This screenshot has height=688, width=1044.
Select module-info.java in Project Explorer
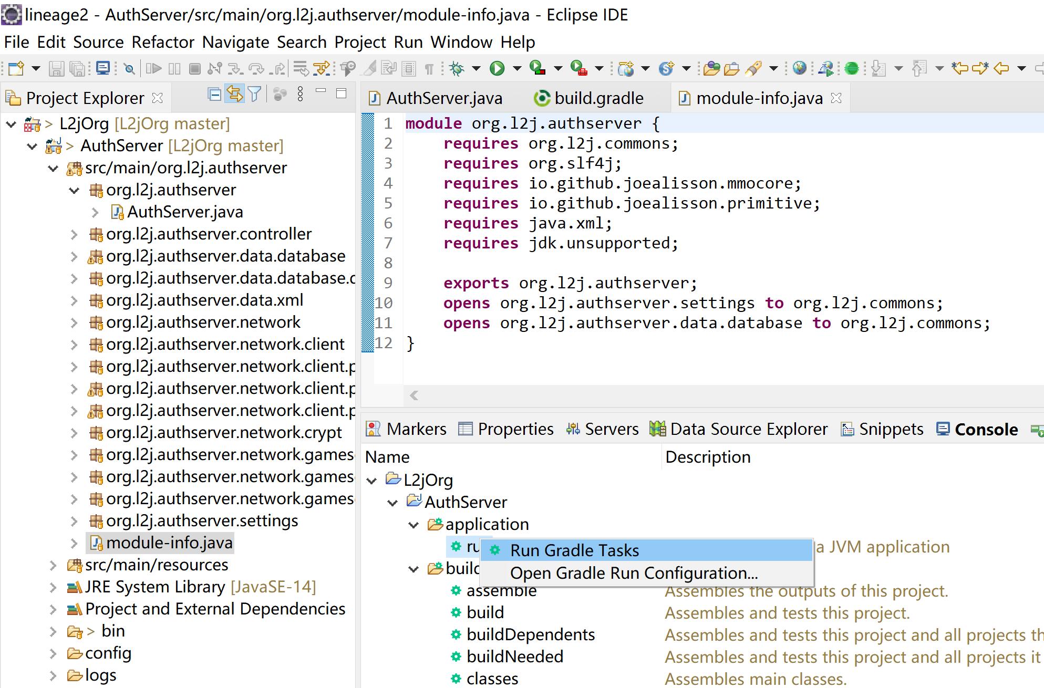click(160, 543)
